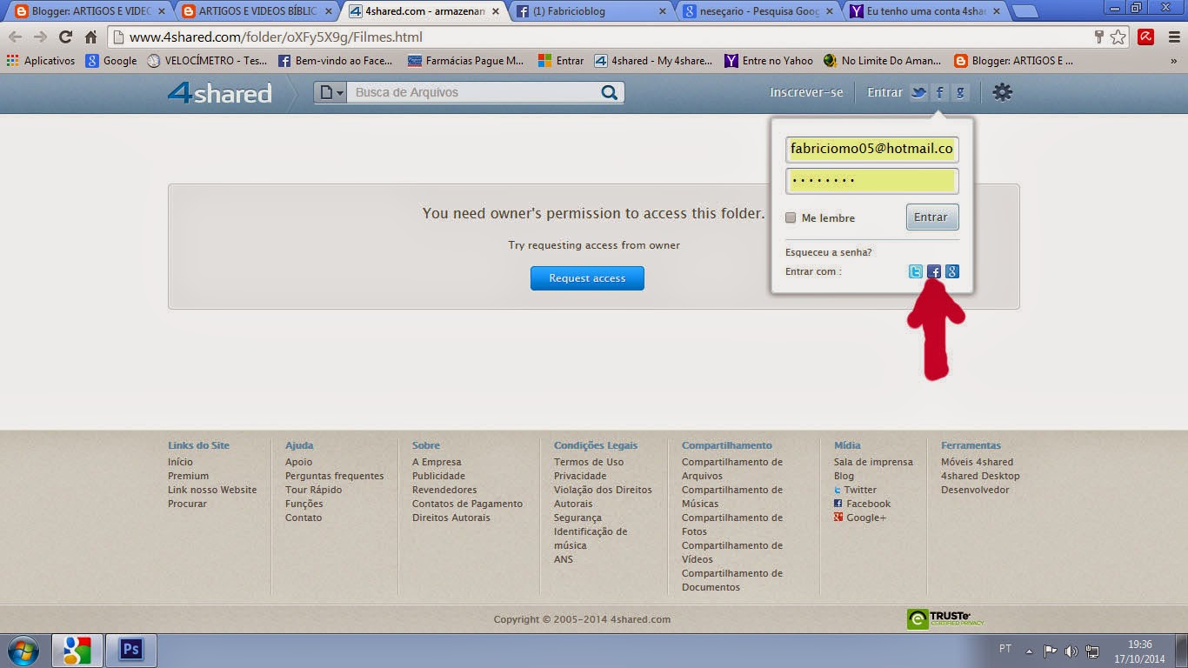Click the saved password key icon
The width and height of the screenshot is (1188, 668).
click(x=1099, y=37)
